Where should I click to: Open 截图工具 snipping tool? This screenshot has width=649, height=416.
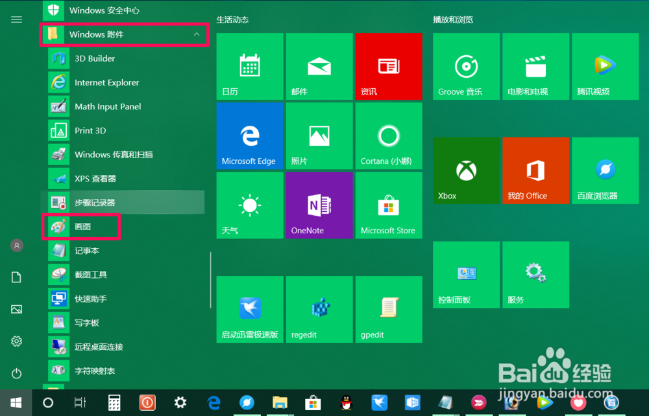(x=124, y=275)
